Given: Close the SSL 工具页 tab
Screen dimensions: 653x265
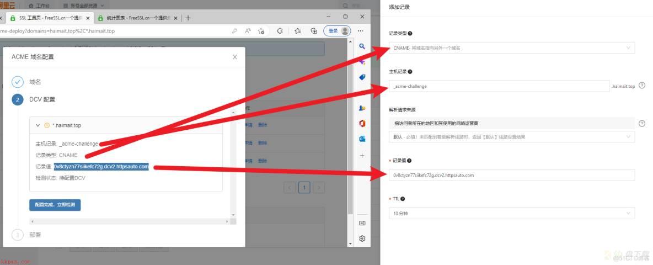Looking at the screenshot, I should click(x=88, y=18).
